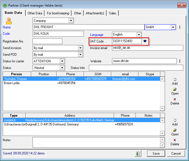Switch to the Basic Data tab

coord(13,13)
